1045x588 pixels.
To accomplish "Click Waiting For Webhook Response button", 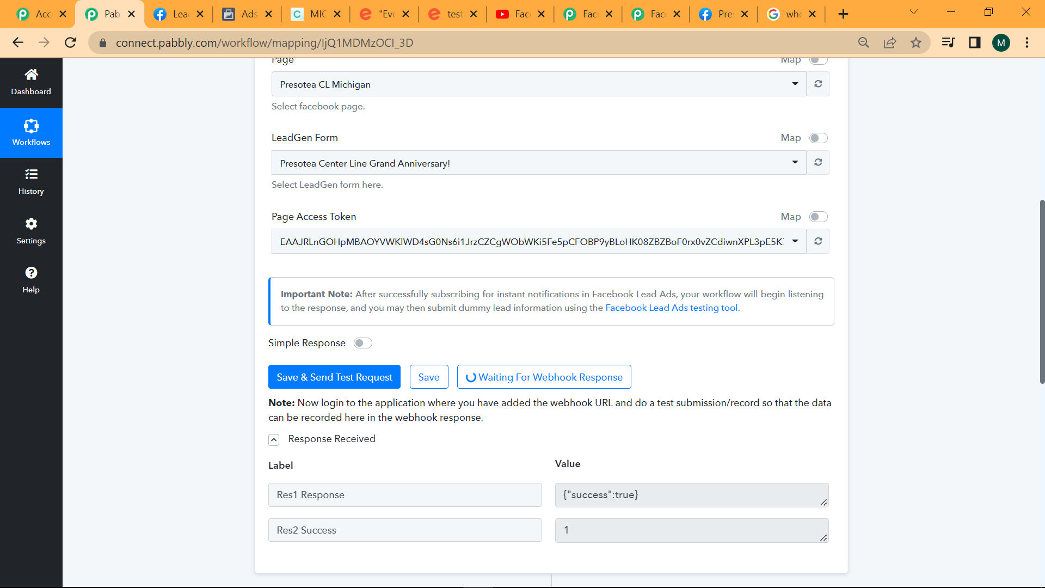I will [x=544, y=377].
